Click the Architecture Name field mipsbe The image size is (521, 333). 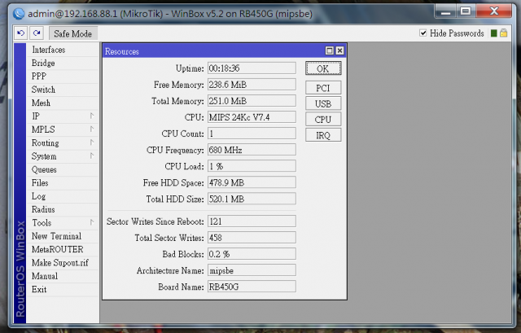252,269
